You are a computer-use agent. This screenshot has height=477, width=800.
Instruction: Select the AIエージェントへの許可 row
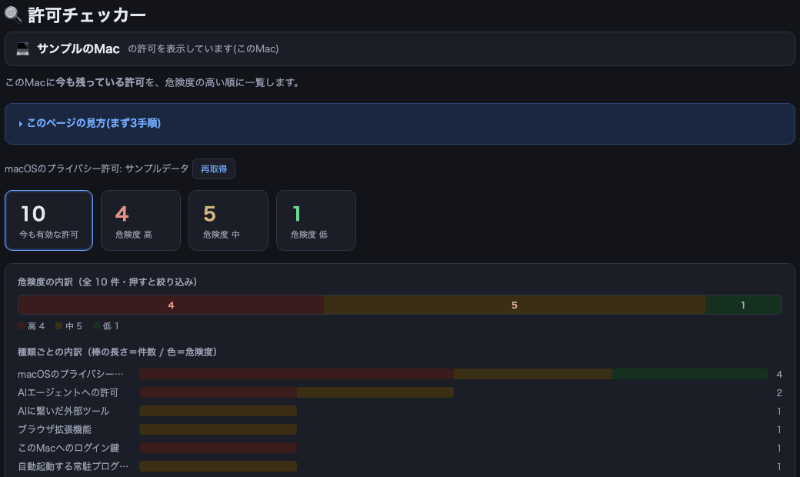(x=400, y=393)
